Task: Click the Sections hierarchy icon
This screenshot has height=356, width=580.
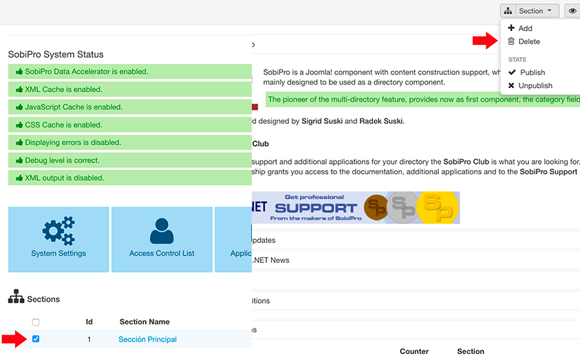Action: click(17, 296)
